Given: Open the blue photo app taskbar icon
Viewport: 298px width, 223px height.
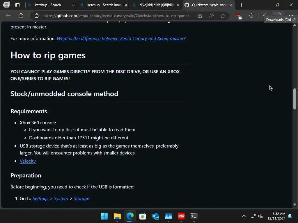Looking at the screenshot, I should click(x=168, y=216).
